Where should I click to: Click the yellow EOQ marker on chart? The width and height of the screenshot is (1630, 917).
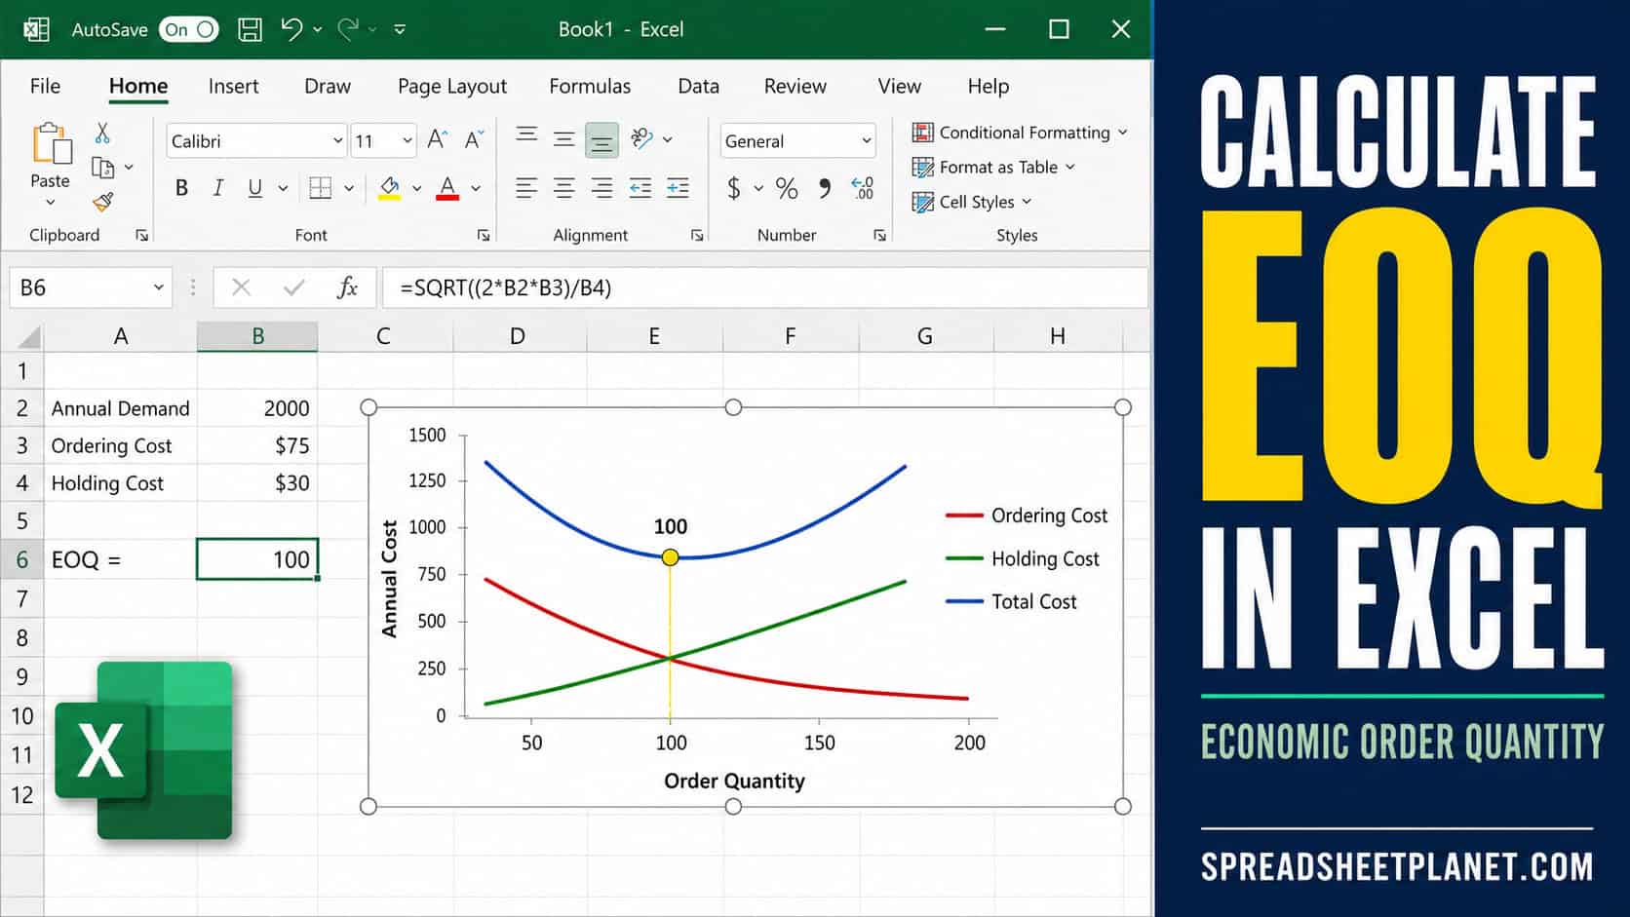click(x=670, y=557)
